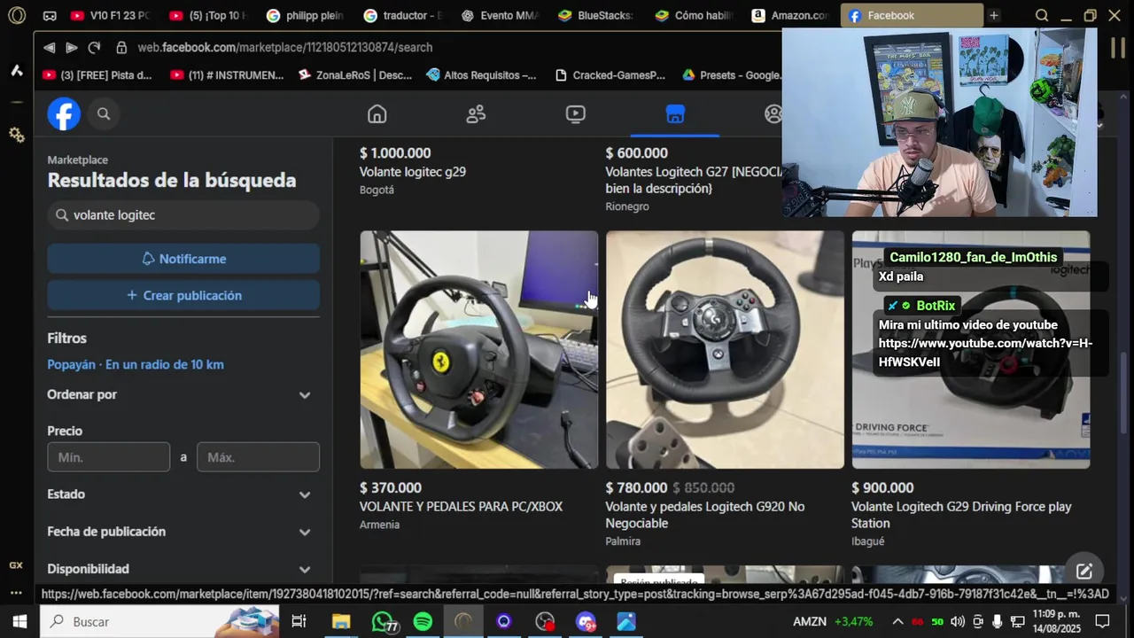
Task: Open the Video (Watch) icon in Facebook's top bar
Action: pyautogui.click(x=575, y=113)
